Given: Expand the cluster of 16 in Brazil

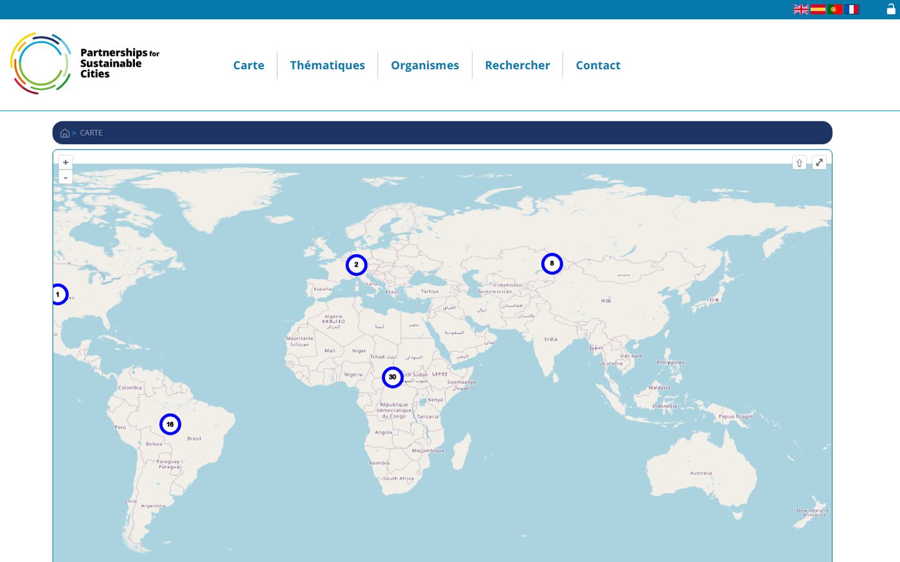Looking at the screenshot, I should pyautogui.click(x=170, y=424).
